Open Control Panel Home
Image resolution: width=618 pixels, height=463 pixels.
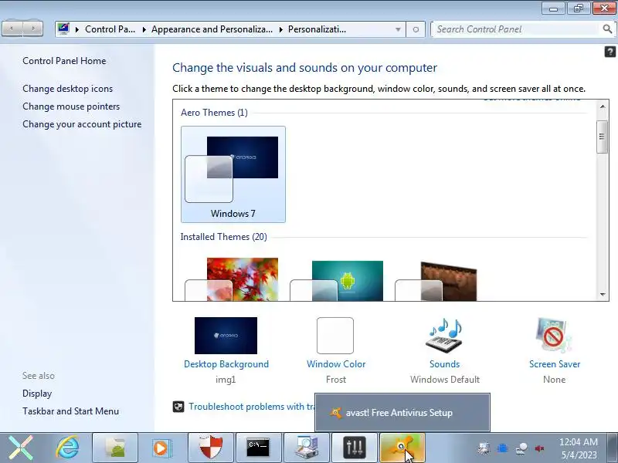(64, 61)
